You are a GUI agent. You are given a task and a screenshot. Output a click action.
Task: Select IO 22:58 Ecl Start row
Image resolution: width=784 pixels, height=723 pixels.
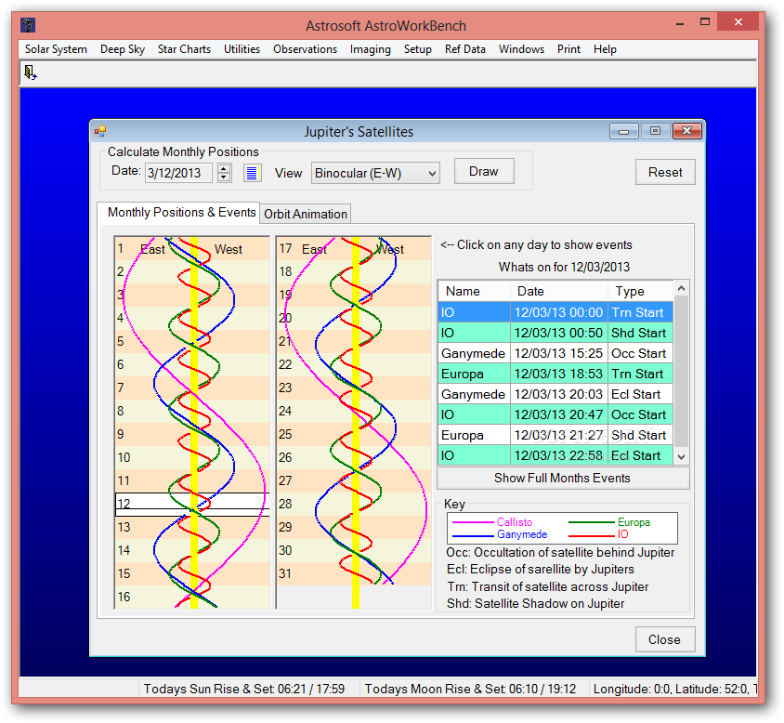pyautogui.click(x=555, y=455)
